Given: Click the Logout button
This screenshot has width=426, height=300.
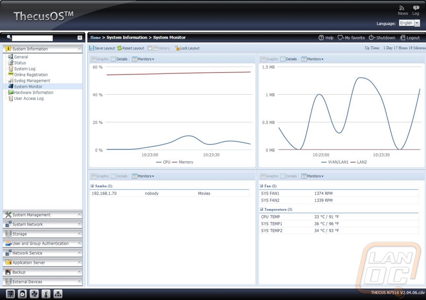Looking at the screenshot, I should [409, 38].
